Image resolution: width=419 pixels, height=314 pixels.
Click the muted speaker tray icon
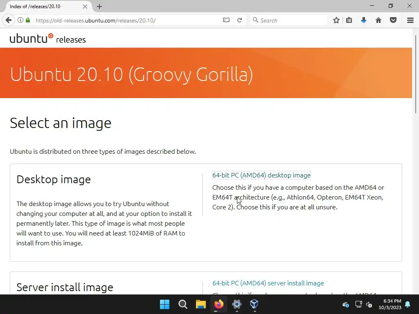369,304
